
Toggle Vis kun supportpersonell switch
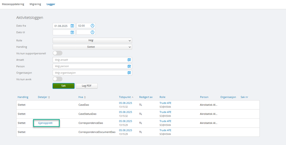click(x=58, y=53)
